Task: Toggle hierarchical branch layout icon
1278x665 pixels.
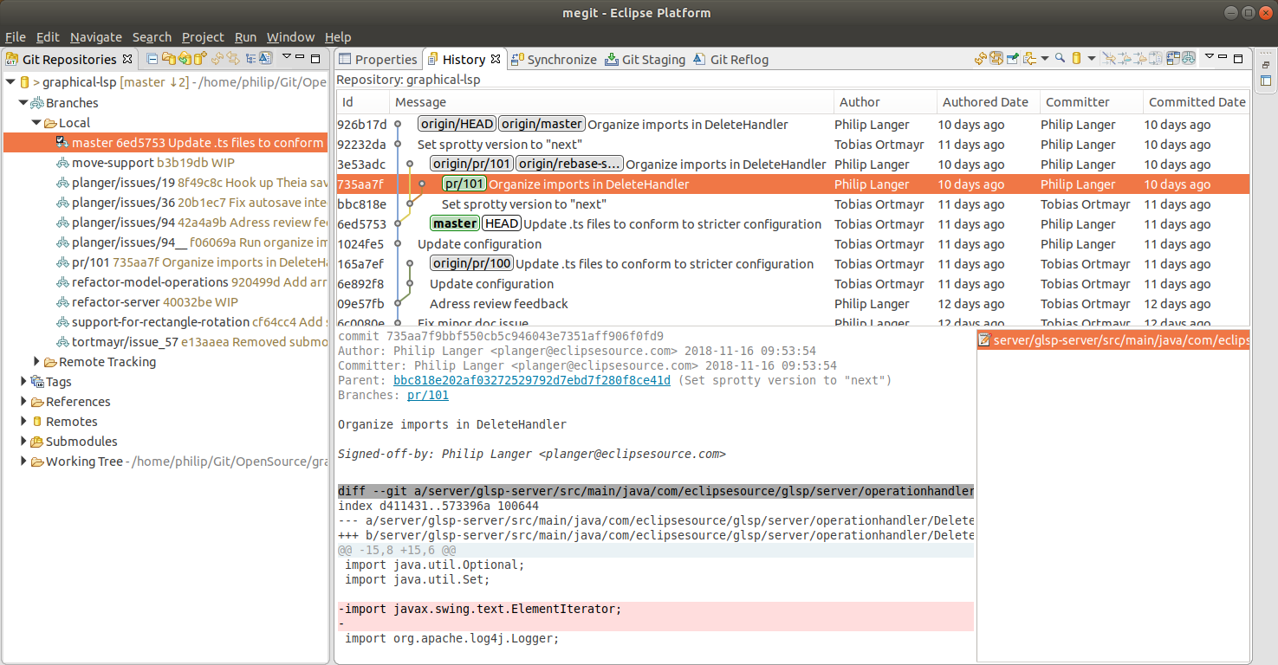Action: click(250, 59)
